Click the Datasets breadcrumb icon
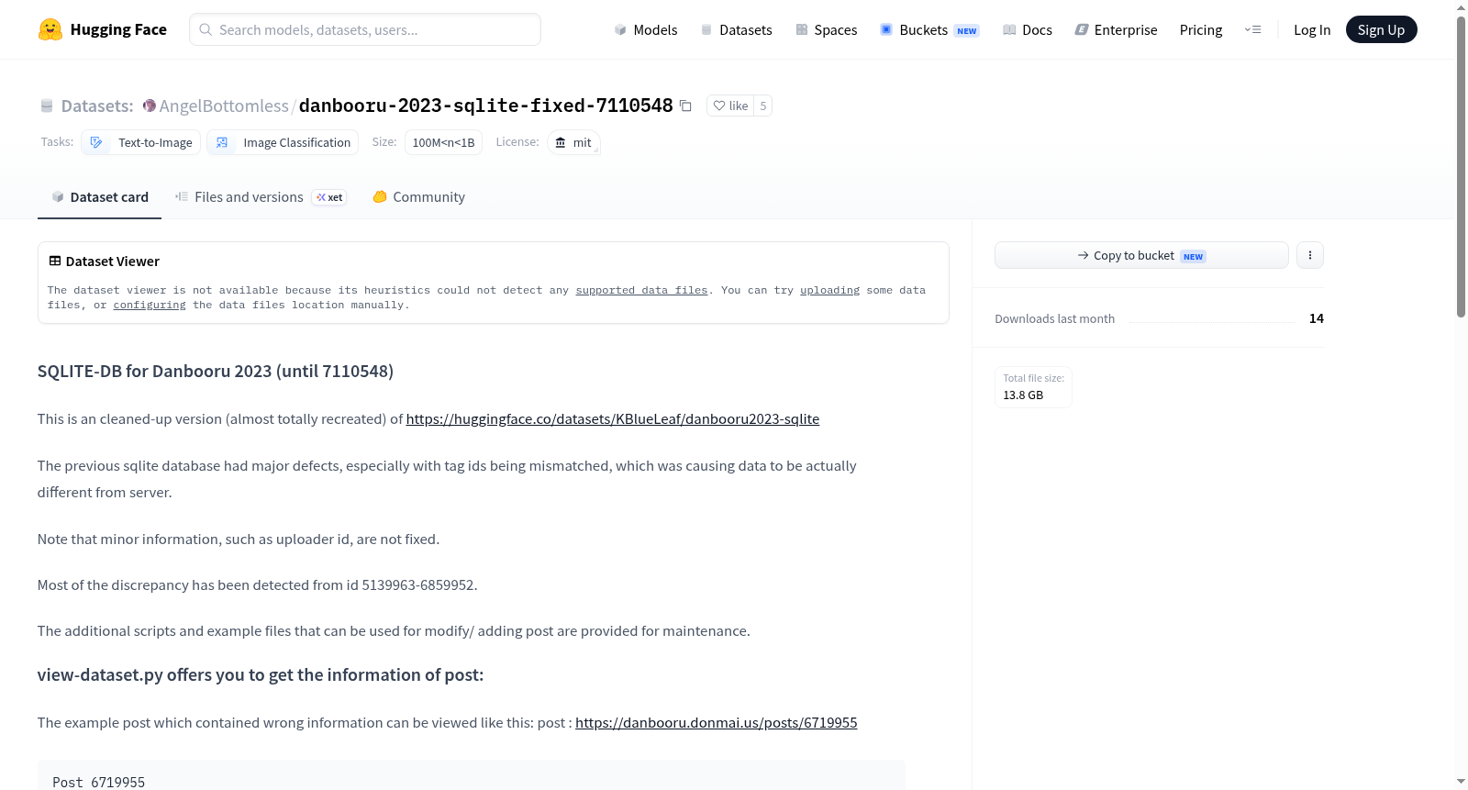Image resolution: width=1468 pixels, height=790 pixels. point(47,106)
